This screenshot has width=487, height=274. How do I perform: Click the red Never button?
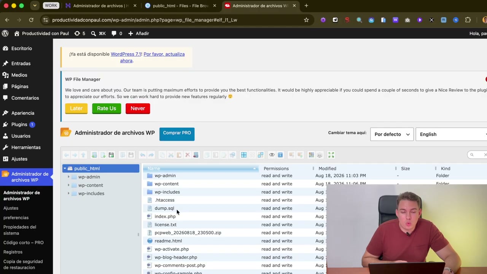coord(138,108)
